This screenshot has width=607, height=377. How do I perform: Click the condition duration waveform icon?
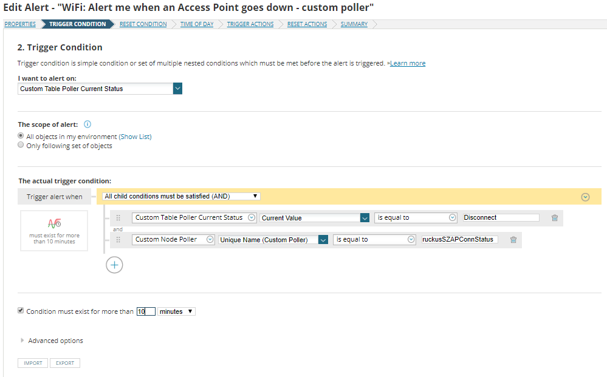[55, 223]
